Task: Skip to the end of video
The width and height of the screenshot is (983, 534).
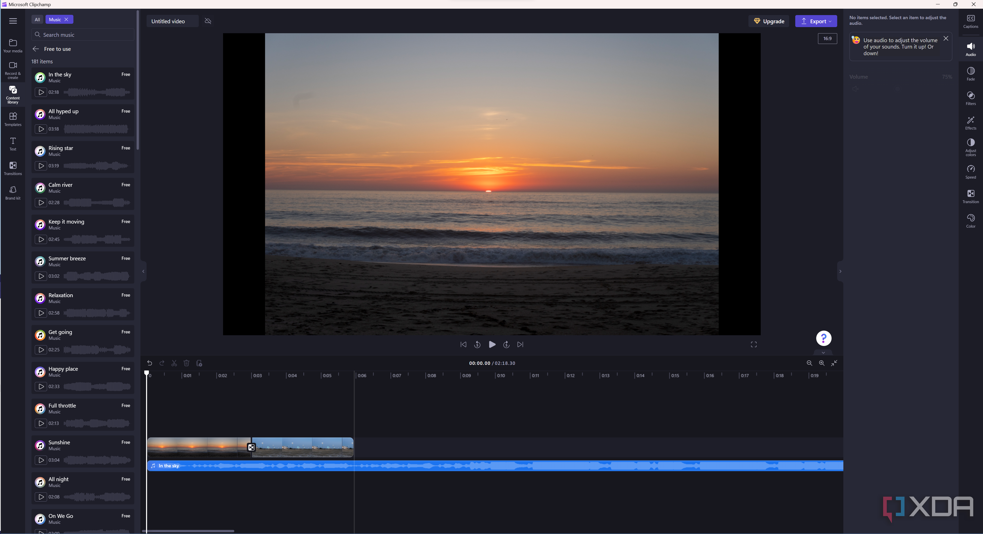Action: click(520, 345)
